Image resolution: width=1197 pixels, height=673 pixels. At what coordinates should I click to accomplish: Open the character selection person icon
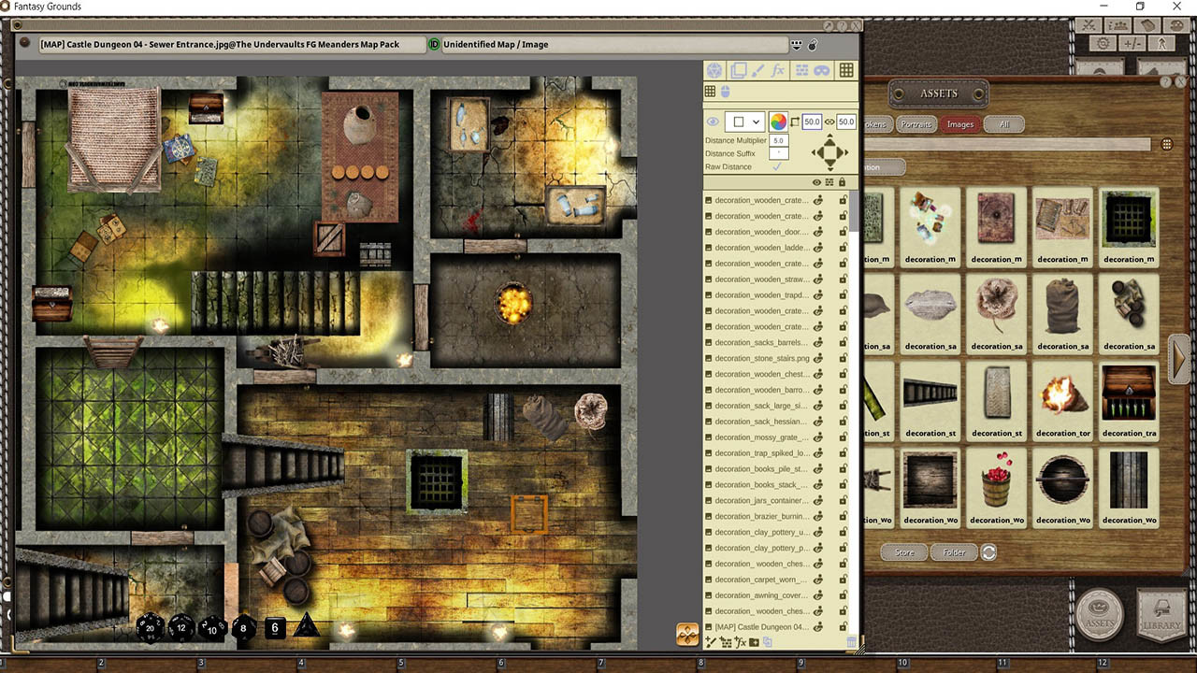point(1162,44)
